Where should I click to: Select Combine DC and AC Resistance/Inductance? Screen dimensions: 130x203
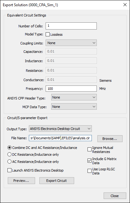9,148
